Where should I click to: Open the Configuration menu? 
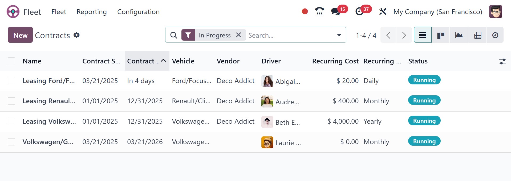point(139,12)
